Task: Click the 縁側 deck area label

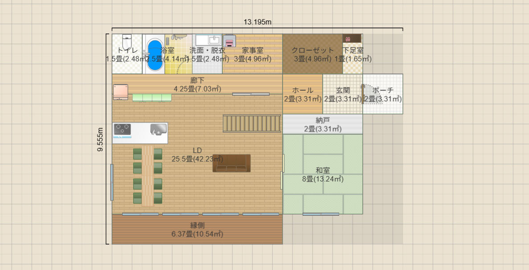Action: 197,226
